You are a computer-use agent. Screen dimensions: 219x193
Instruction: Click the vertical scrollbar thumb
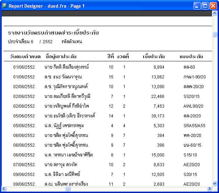click(215, 34)
